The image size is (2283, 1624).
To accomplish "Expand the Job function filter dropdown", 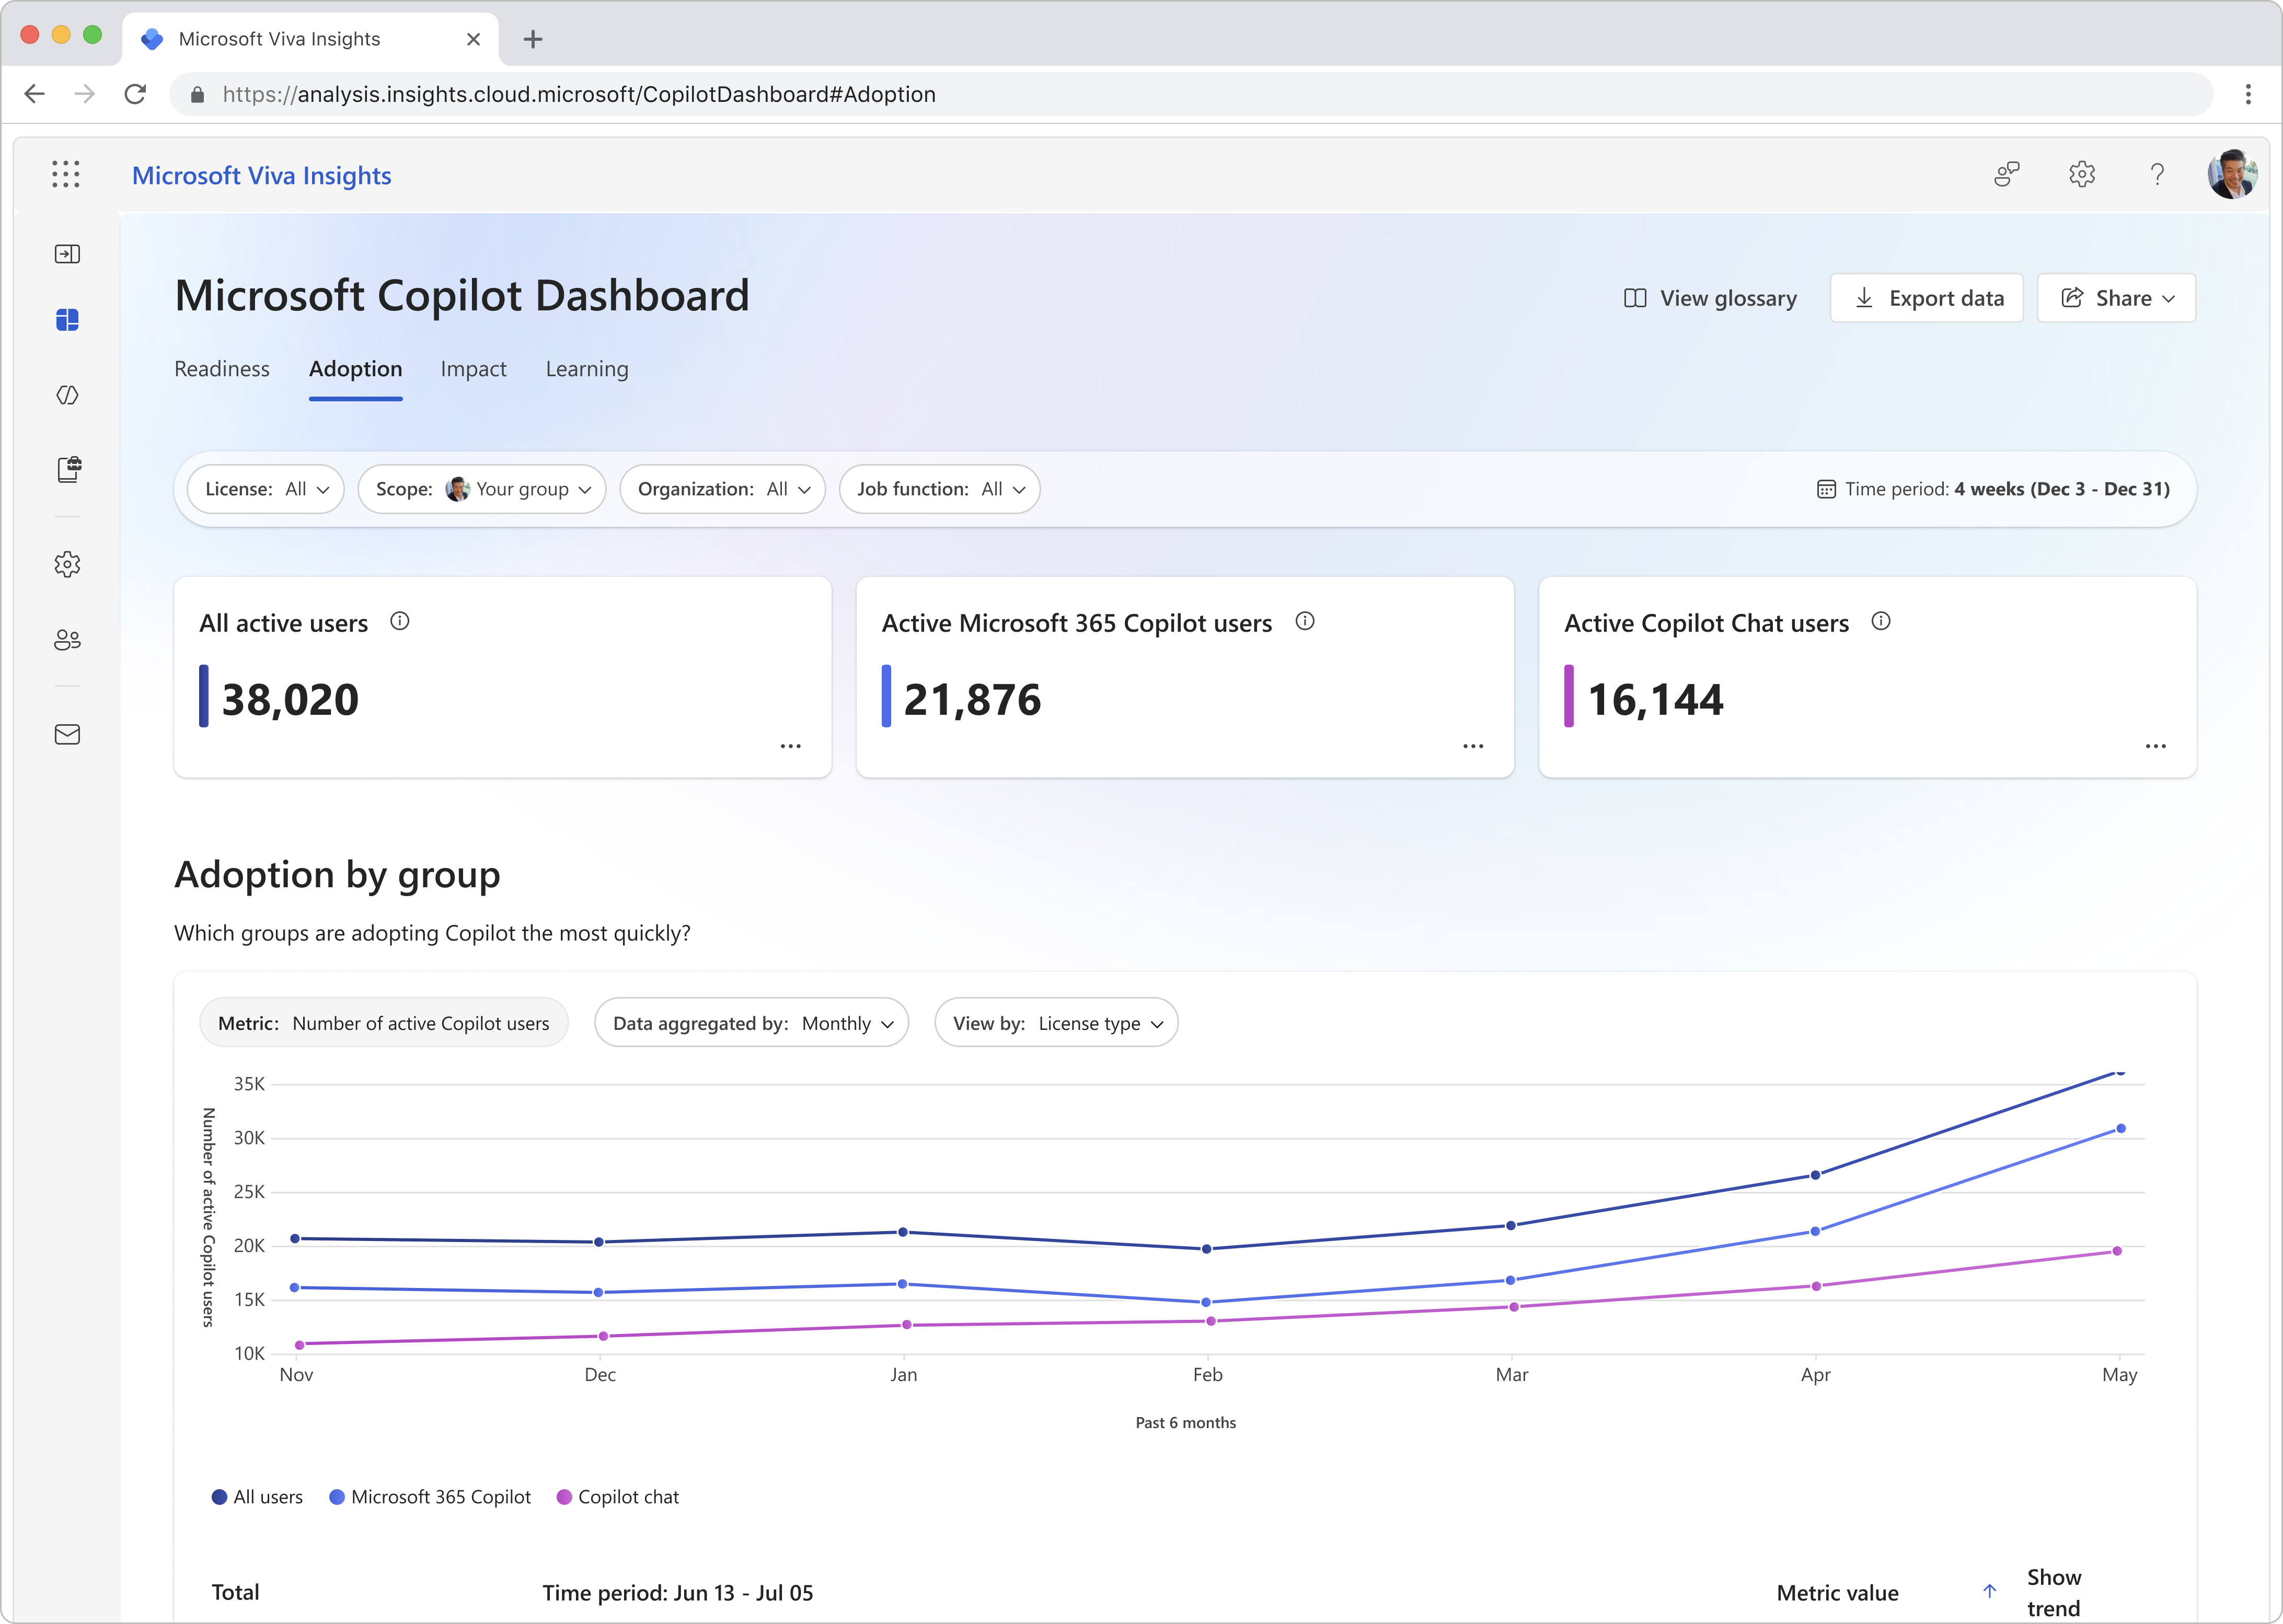I will 940,489.
